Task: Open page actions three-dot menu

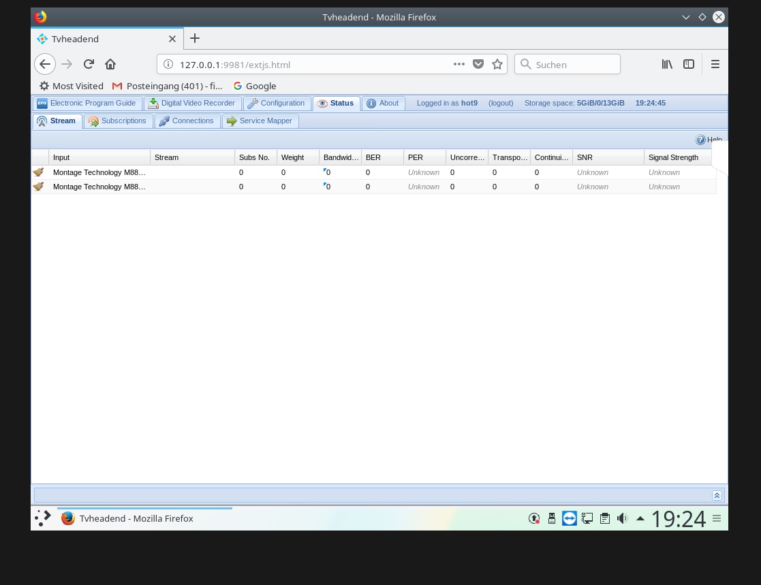Action: 459,64
